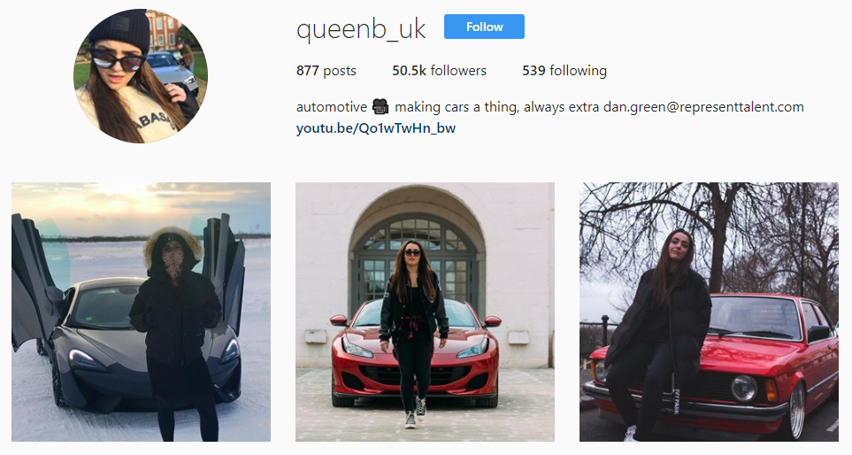View the 539 following list
The width and height of the screenshot is (852, 455).
click(564, 71)
